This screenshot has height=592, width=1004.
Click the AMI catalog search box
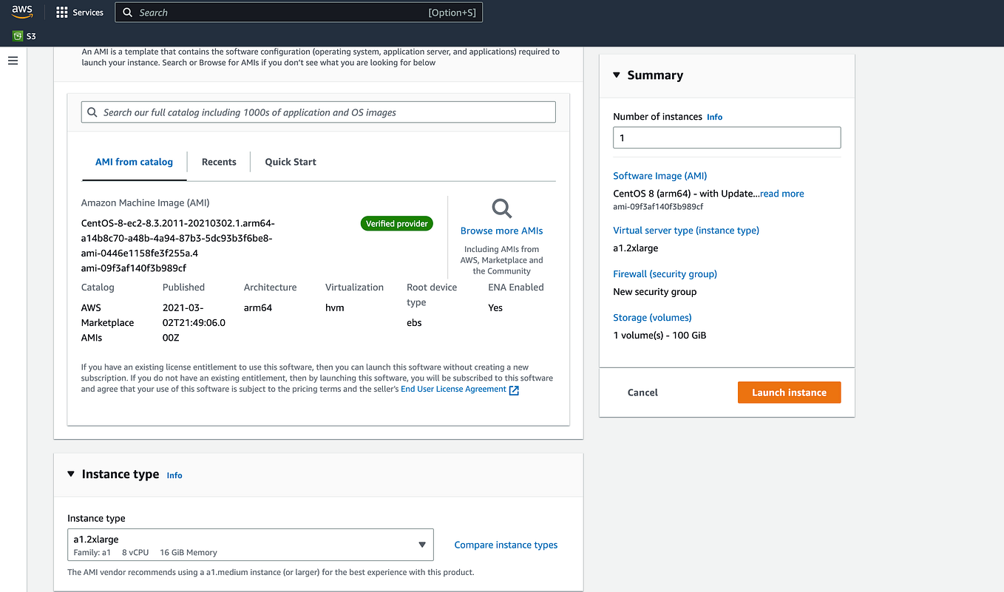tap(318, 112)
